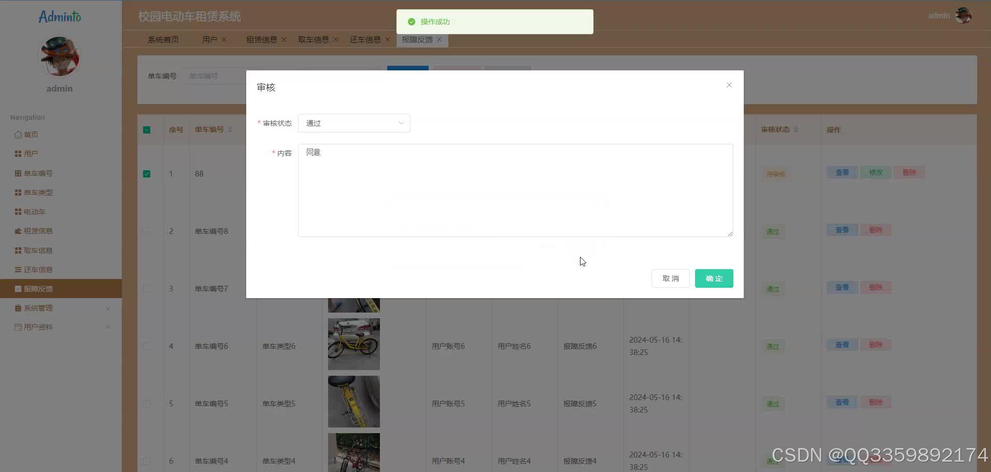Click 通过 status tag in row 单车编号6
Screen dimensions: 991x472
click(x=773, y=346)
